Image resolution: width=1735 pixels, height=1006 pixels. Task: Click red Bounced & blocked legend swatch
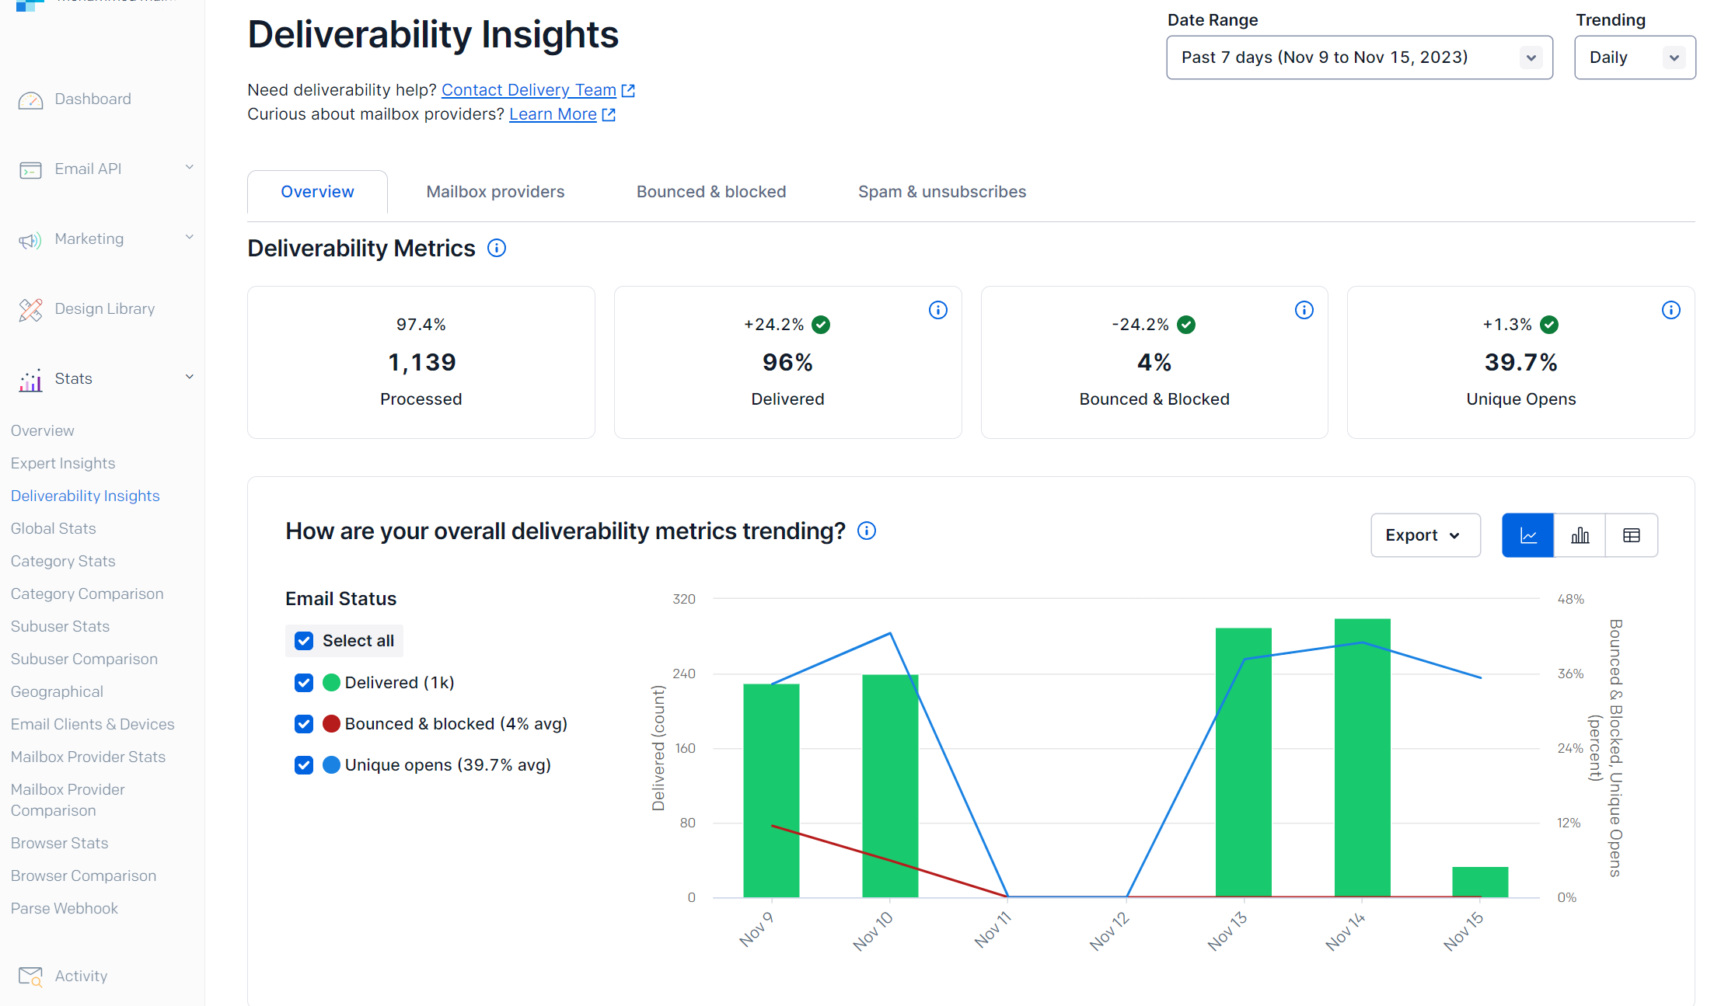tap(331, 724)
